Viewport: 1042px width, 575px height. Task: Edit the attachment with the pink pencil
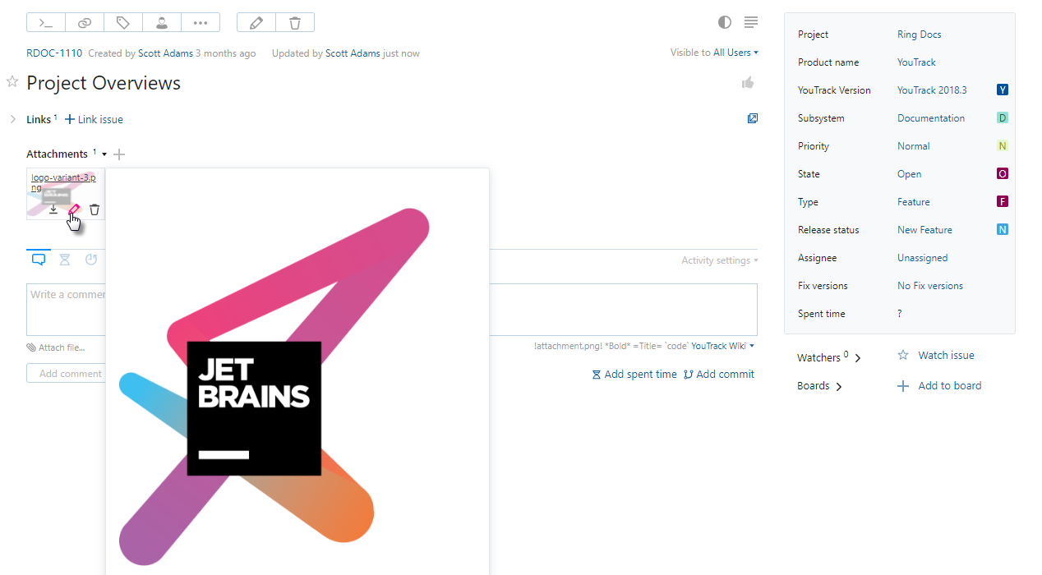pyautogui.click(x=74, y=209)
